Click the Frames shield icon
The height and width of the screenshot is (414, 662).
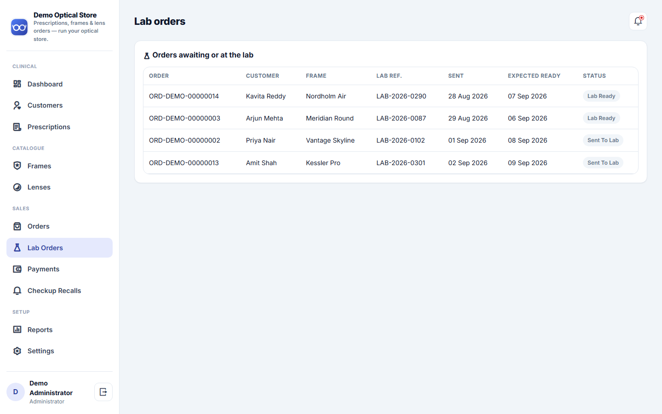17,166
